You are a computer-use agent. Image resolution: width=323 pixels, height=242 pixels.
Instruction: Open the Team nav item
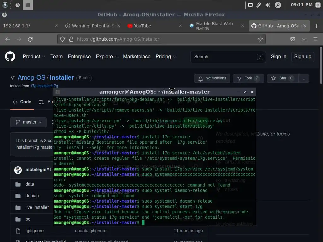point(56,57)
